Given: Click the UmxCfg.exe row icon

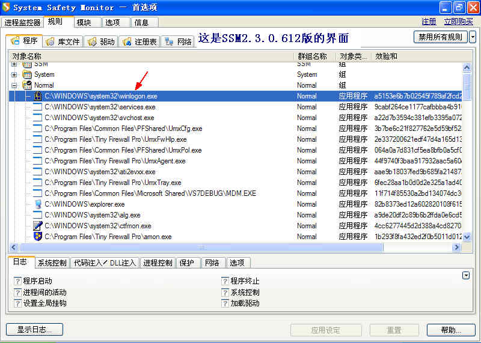Looking at the screenshot, I should 37,129.
